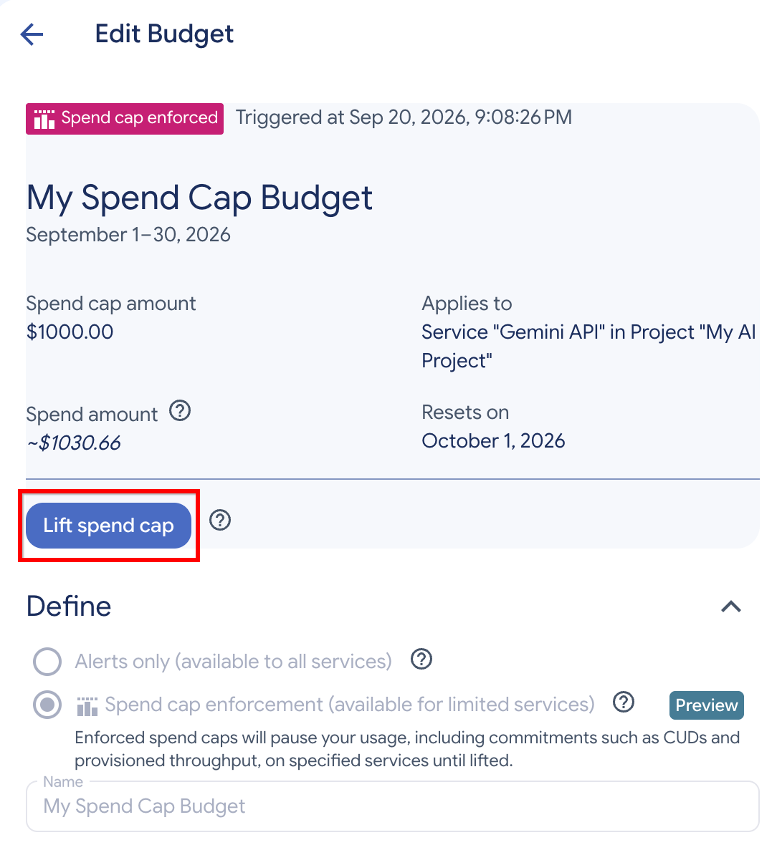The height and width of the screenshot is (845, 777).
Task: Click the Triggered at timestamp text
Action: pos(404,117)
